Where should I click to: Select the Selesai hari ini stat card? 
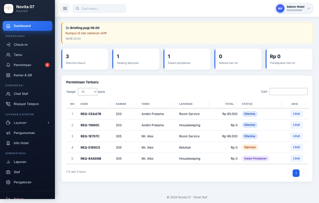(x=238, y=59)
